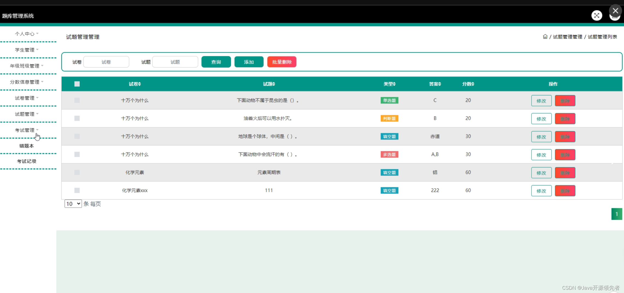Click the answer cell A,B
This screenshot has width=624, height=293.
point(435,154)
